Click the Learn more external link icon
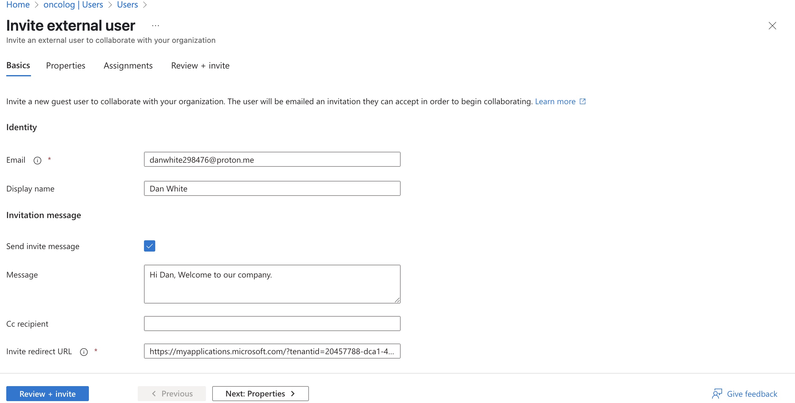The image size is (795, 403). point(582,102)
